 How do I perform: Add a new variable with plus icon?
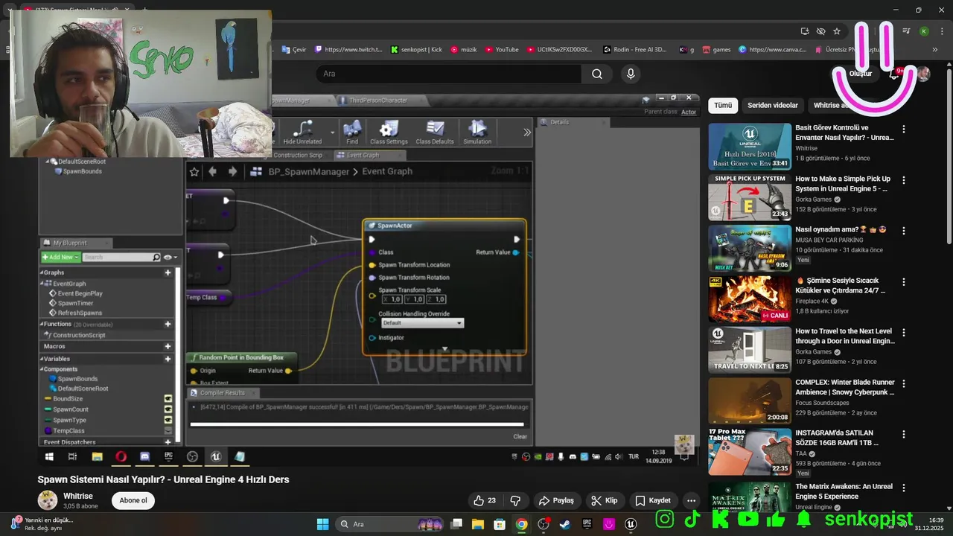[168, 359]
